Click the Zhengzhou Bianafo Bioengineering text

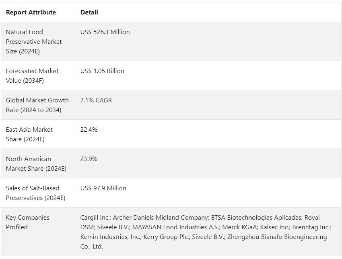pos(277,237)
